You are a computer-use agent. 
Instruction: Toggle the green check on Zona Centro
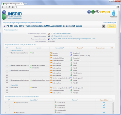(x=31, y=68)
